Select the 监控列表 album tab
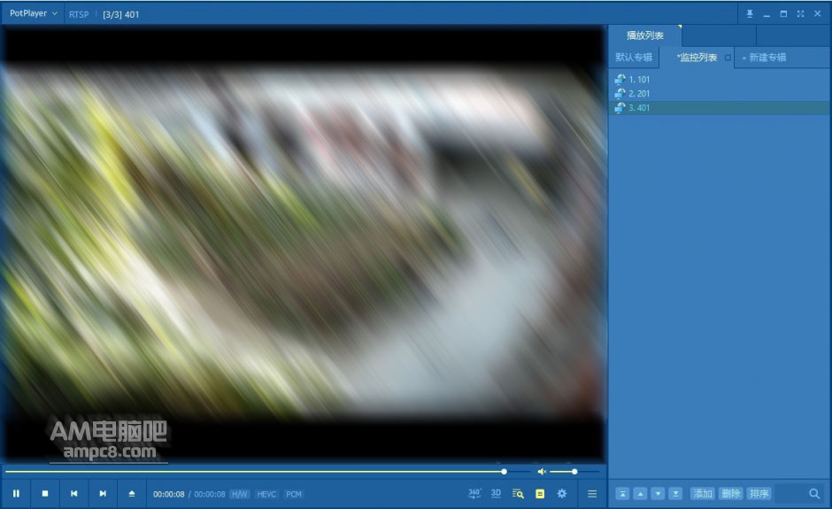The image size is (832, 509). click(697, 58)
